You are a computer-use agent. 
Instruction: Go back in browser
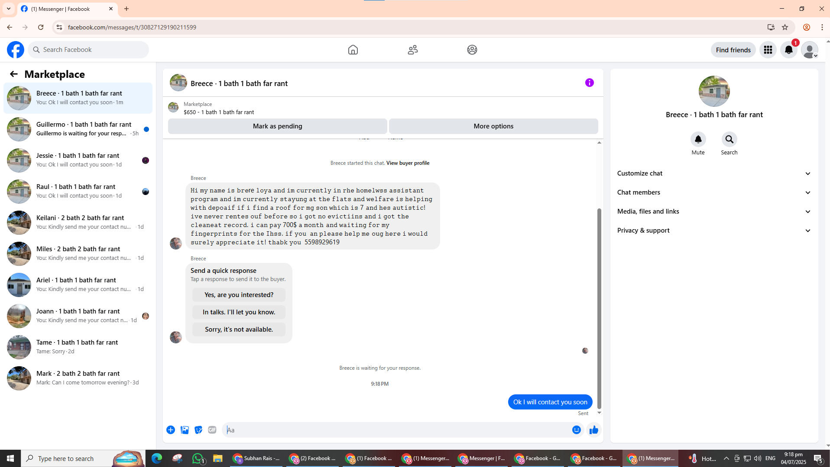(10, 27)
